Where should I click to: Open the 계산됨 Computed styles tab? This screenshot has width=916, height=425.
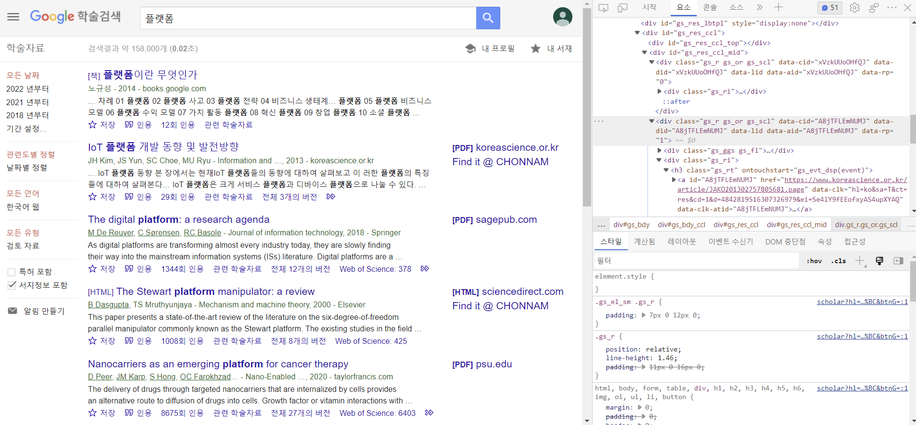tap(644, 242)
